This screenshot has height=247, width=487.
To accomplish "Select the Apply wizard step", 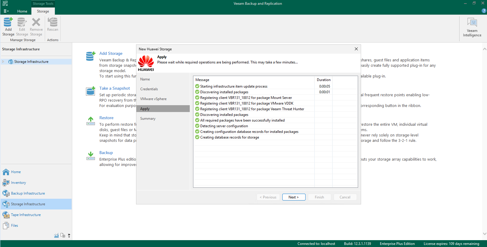I will [x=163, y=109].
